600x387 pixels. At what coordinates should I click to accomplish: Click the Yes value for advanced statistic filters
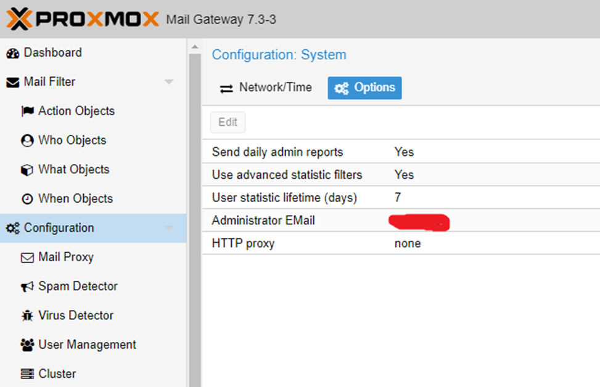[x=404, y=175]
